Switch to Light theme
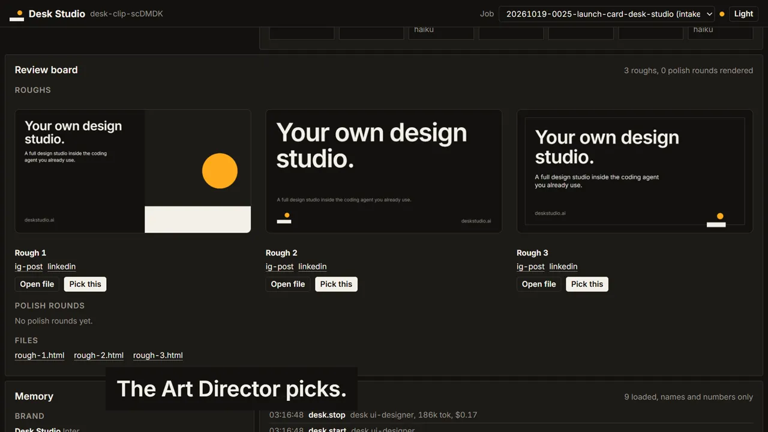 (x=743, y=14)
